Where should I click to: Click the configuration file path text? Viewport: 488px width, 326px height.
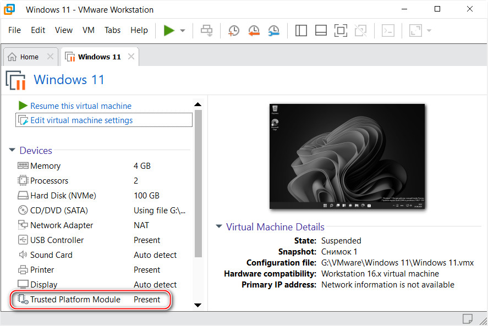(x=397, y=263)
